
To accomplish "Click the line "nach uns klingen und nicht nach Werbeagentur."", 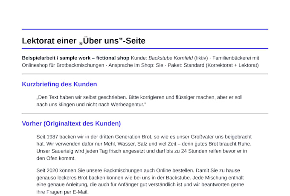I will coord(91,105).
